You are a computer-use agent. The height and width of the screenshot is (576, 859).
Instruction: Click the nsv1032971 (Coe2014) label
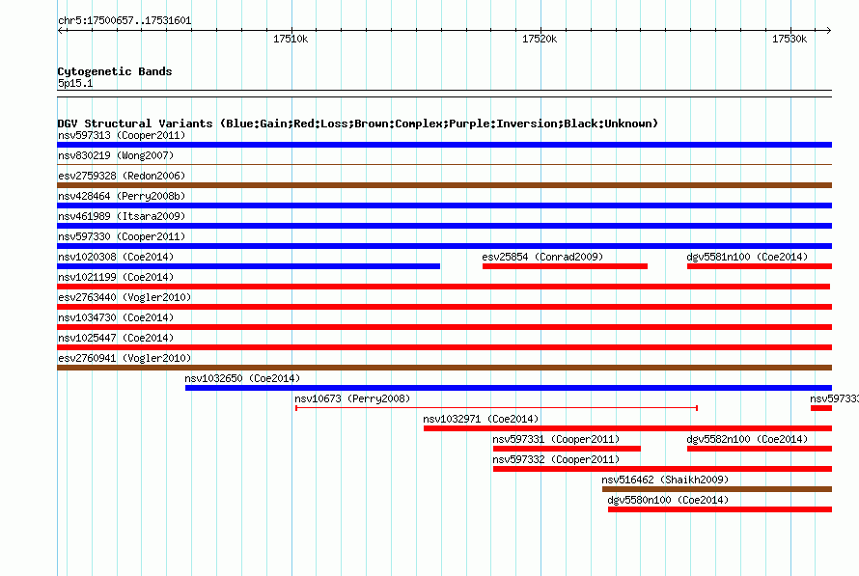[481, 419]
